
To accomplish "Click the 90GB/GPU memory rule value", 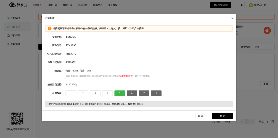I will point(71,62).
